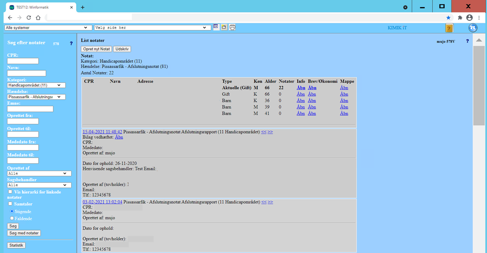Click >> link on the 03-02-2021 note
Image resolution: width=487 pixels, height=253 pixels.
point(270,202)
